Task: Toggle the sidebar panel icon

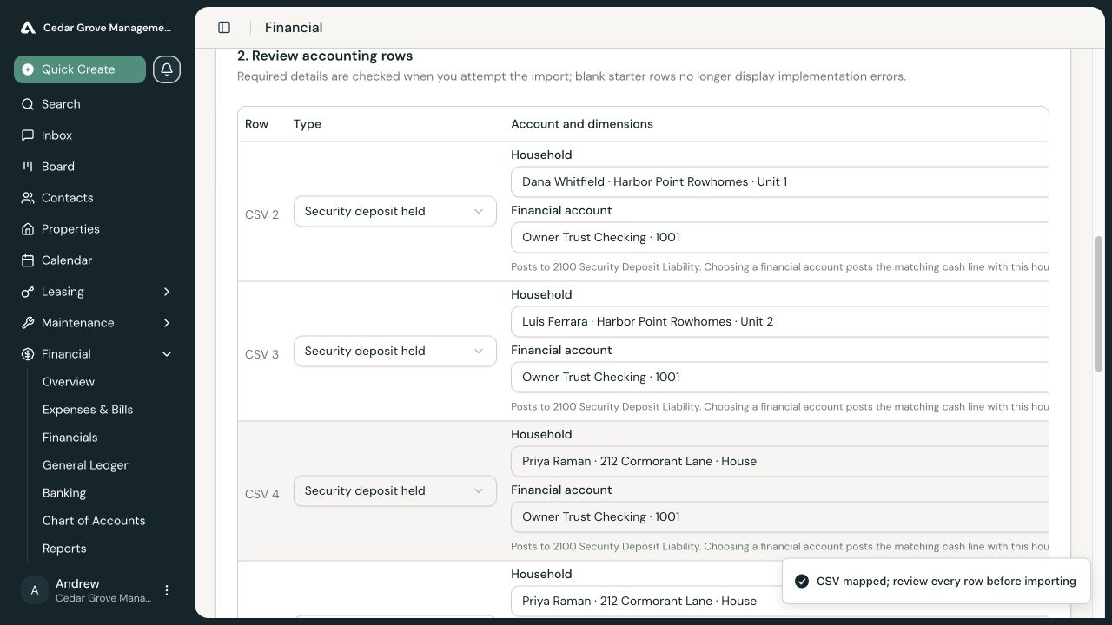Action: (224, 28)
